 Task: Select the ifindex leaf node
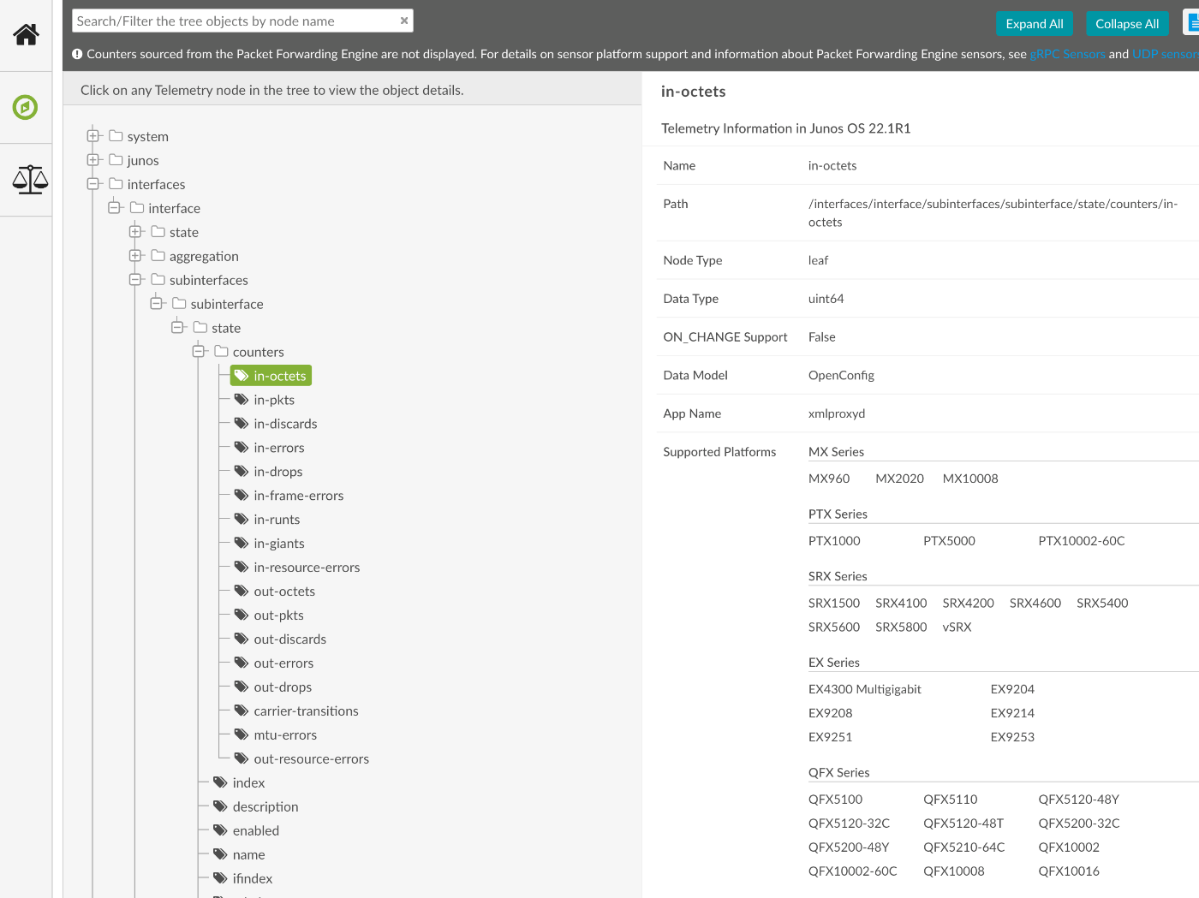pos(253,879)
